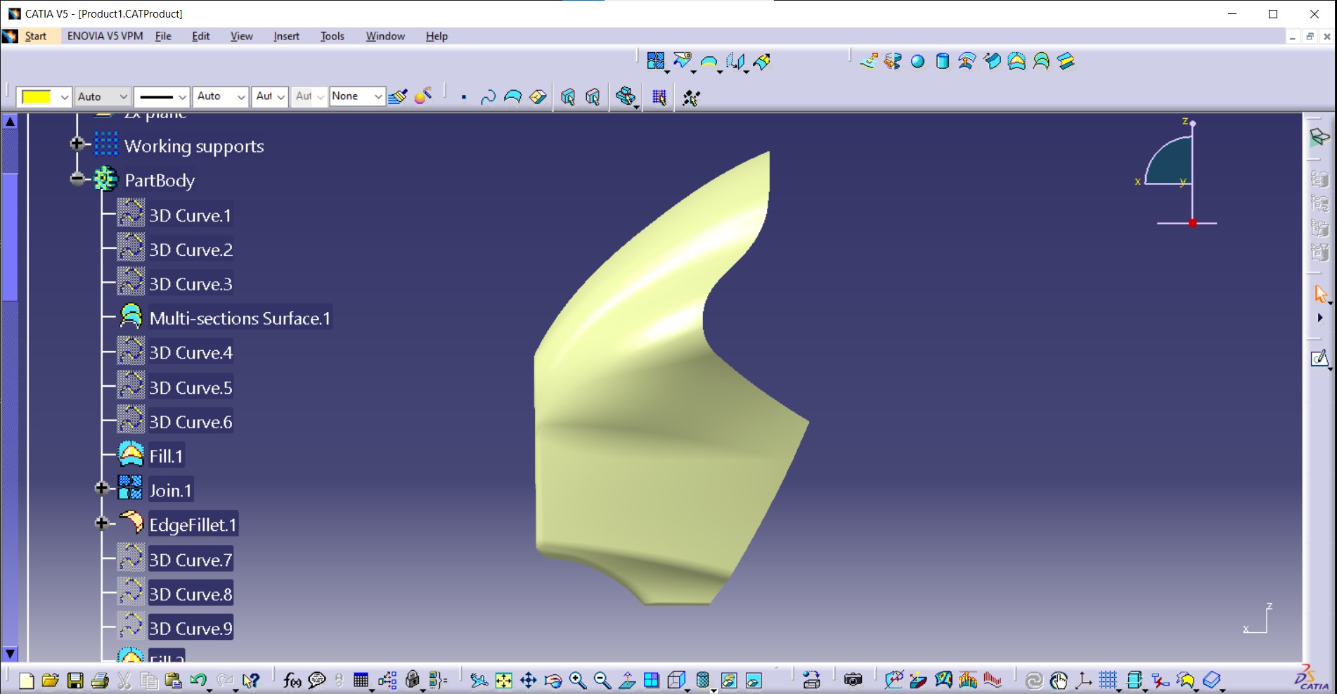Open the Formula f(x) editor
The image size is (1337, 694).
292,680
